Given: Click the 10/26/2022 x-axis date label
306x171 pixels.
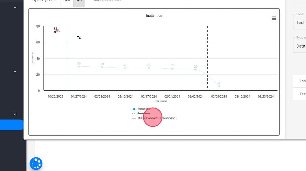Looking at the screenshot, I should (x=55, y=96).
